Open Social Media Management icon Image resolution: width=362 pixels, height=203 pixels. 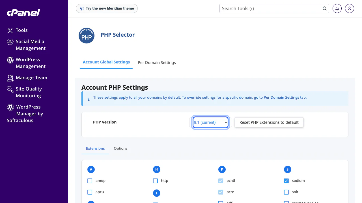[10, 42]
